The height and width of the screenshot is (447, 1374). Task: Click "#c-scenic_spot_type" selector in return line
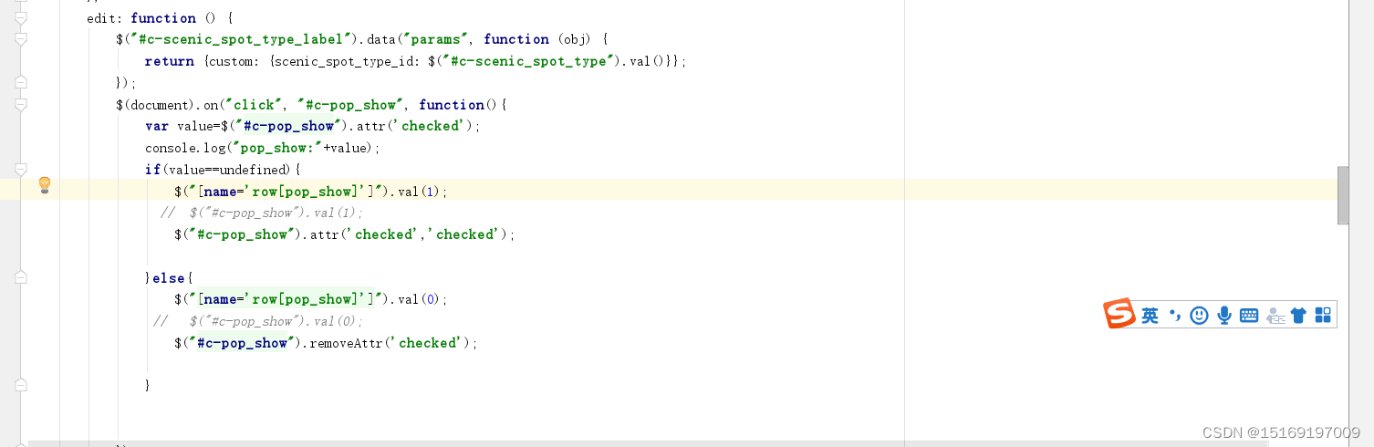[528, 61]
